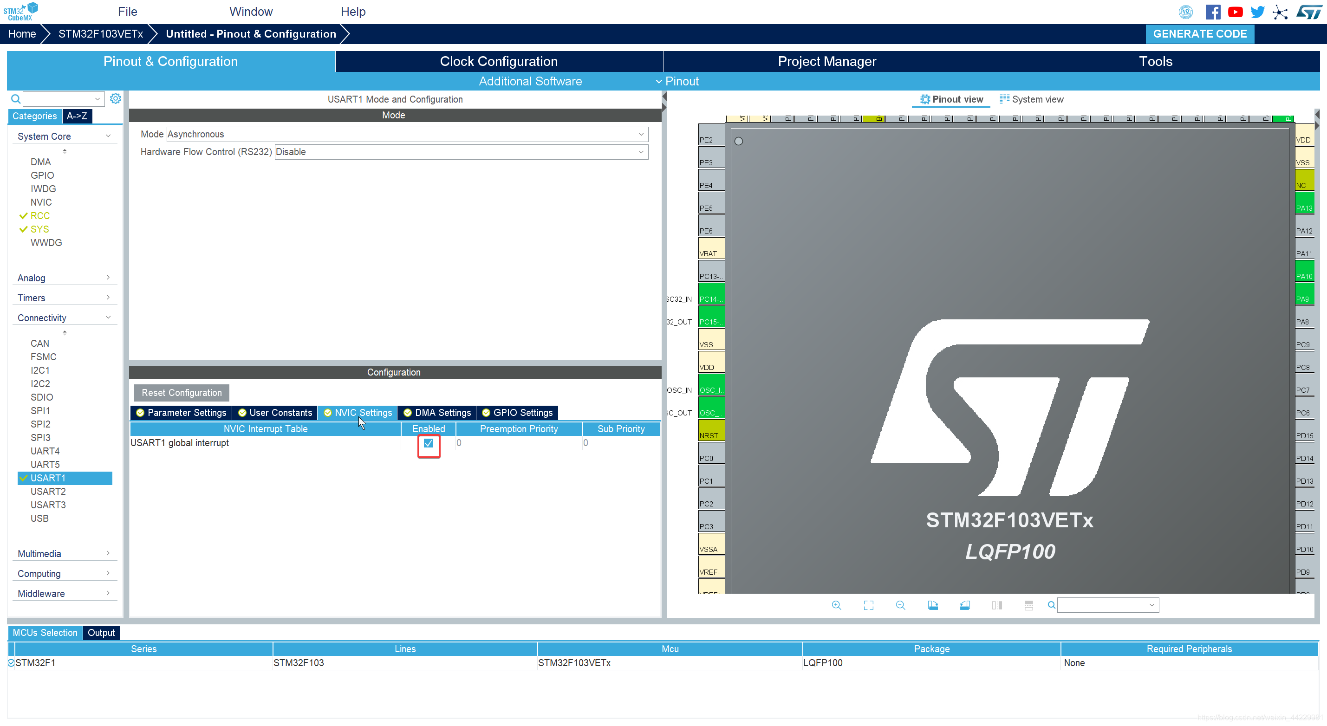Rotate the chip view clockwise
Image resolution: width=1327 pixels, height=726 pixels.
(x=933, y=605)
